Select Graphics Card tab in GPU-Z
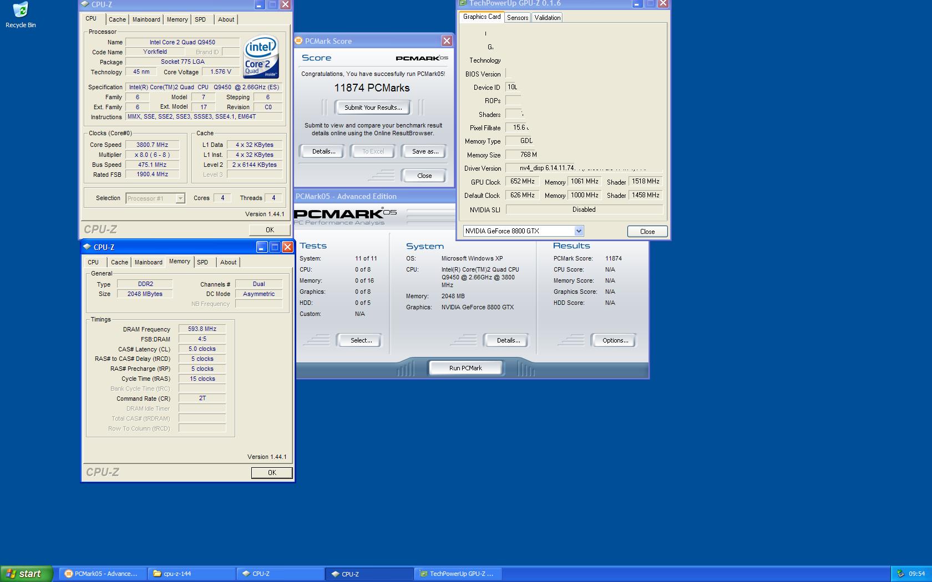Viewport: 932px width, 582px height. pos(482,17)
